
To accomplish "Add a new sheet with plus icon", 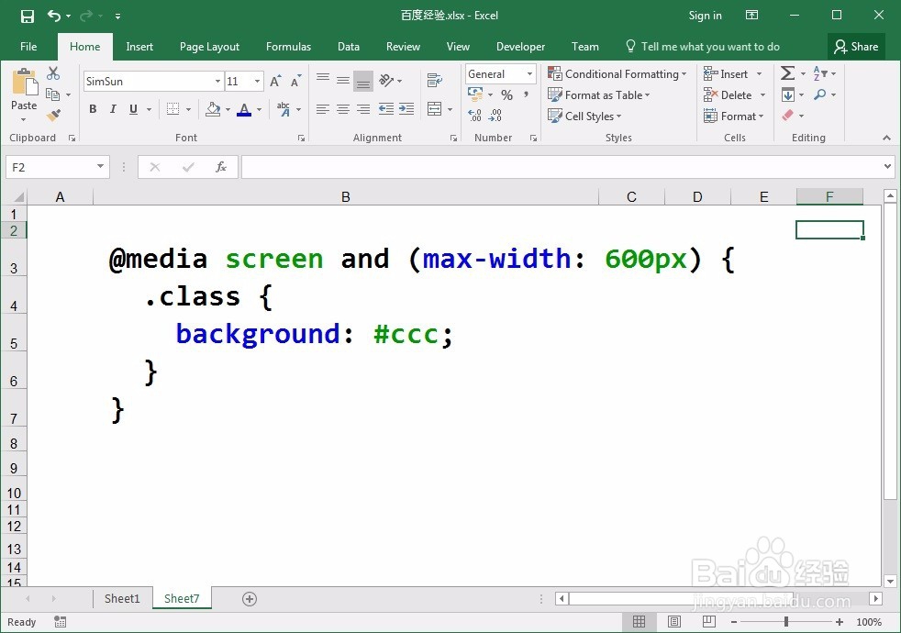I will 250,599.
